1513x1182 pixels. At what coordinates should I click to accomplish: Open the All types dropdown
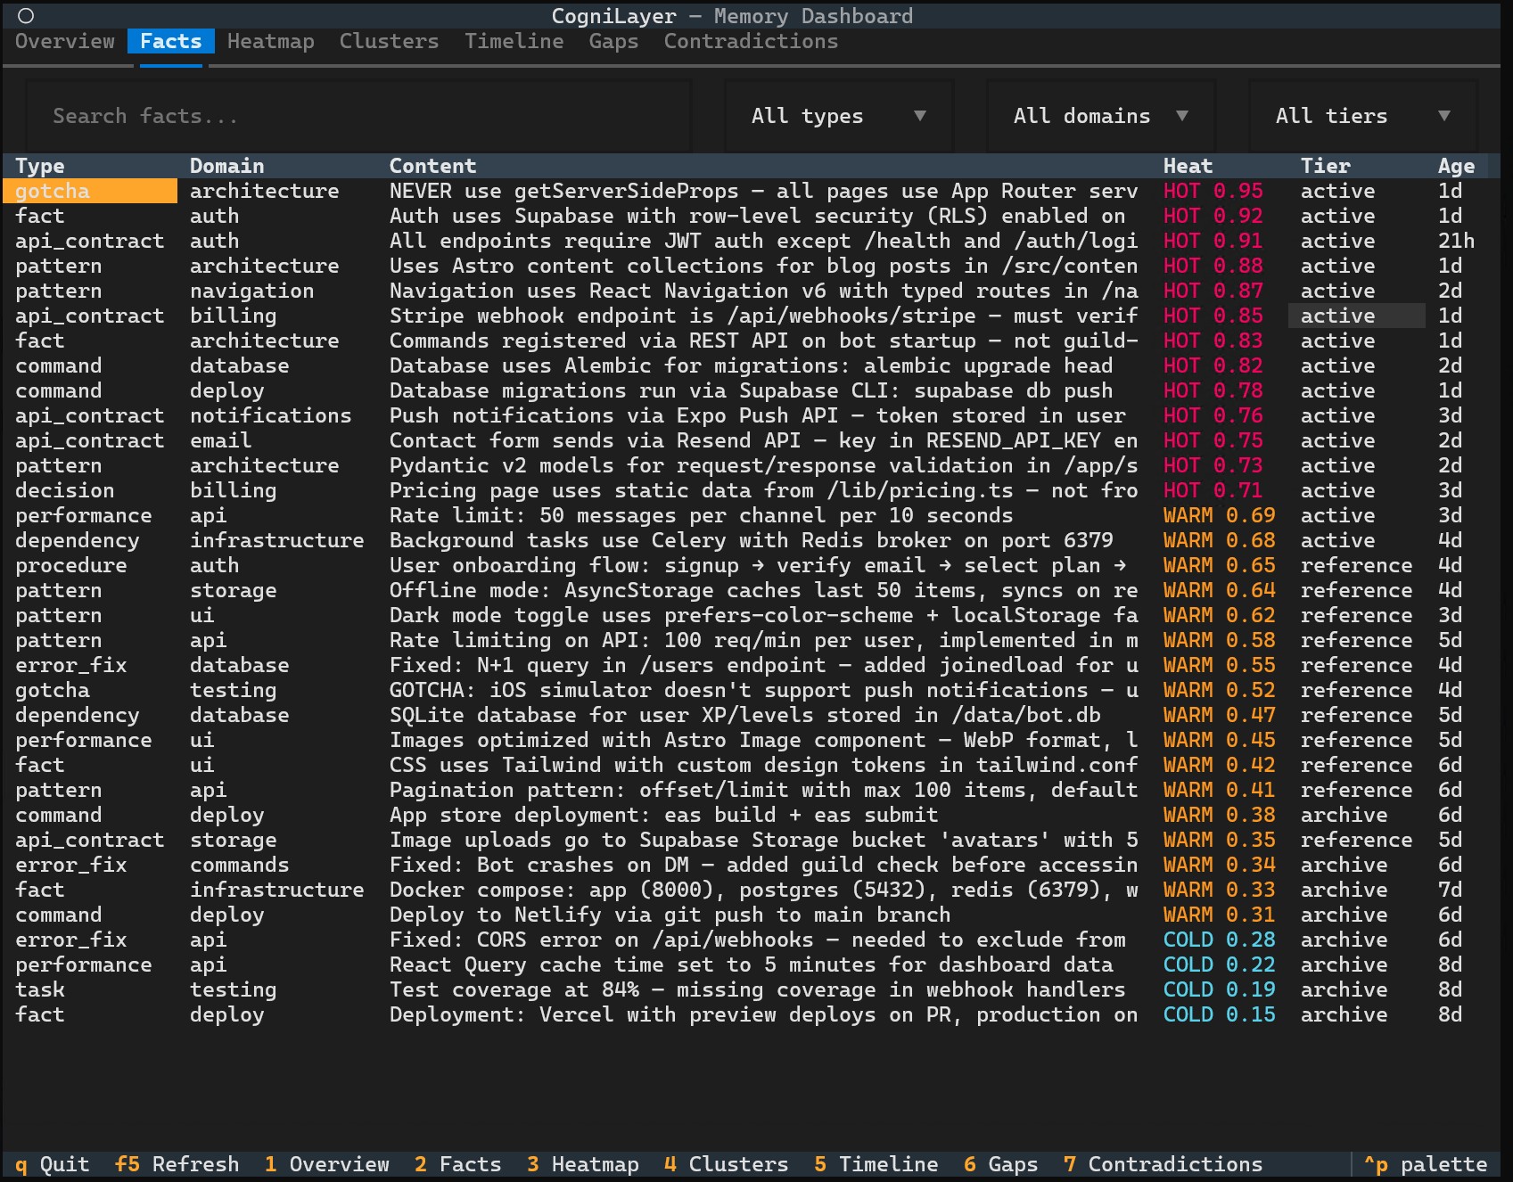838,116
